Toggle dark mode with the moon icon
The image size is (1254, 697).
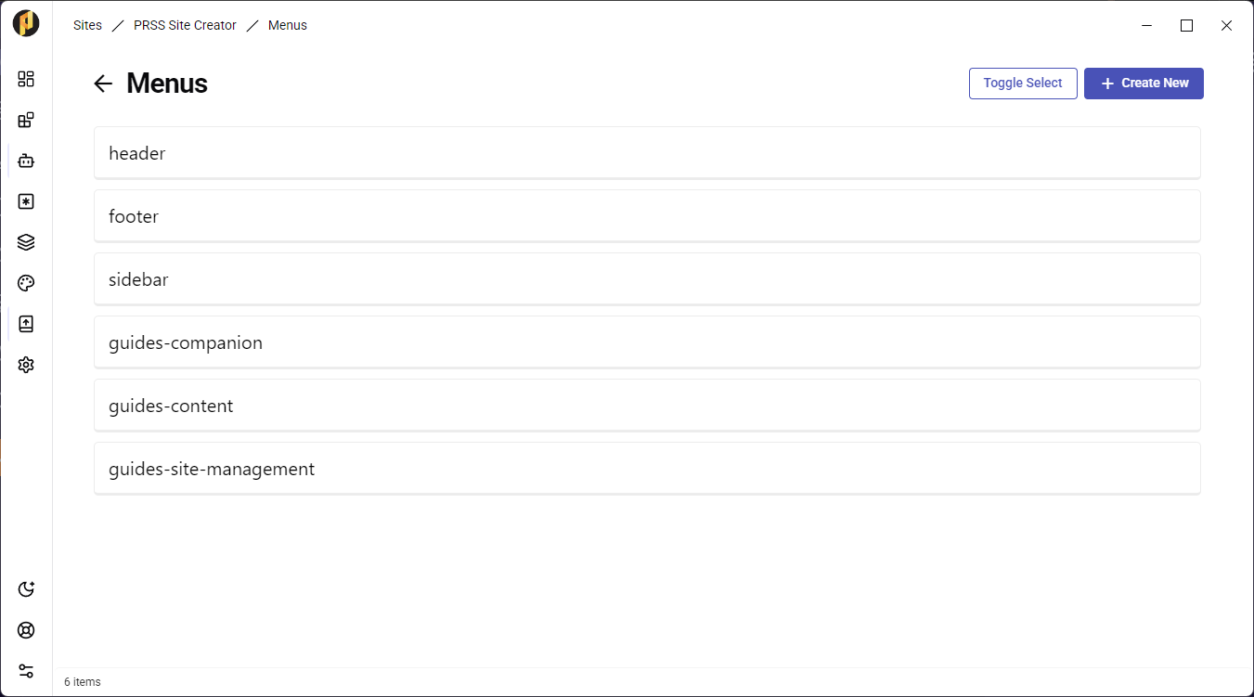click(x=26, y=589)
